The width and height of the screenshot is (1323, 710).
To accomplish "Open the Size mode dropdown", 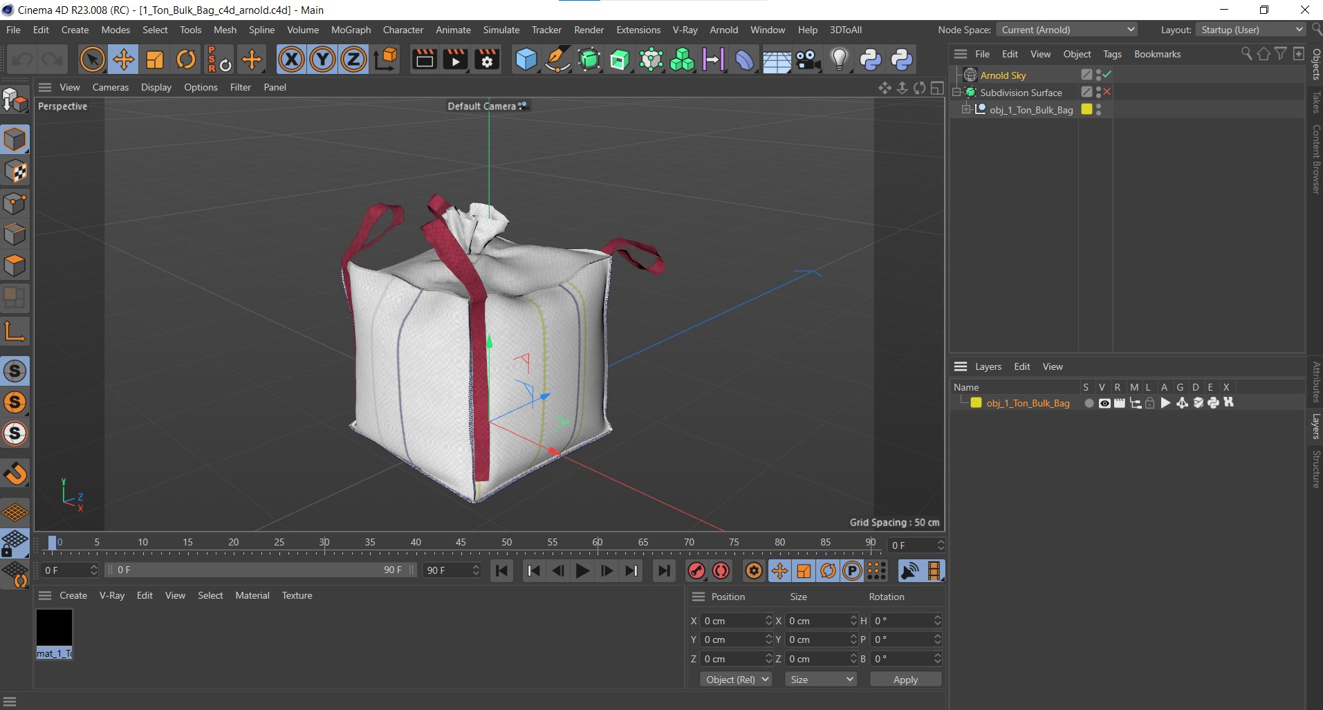I will point(821,680).
